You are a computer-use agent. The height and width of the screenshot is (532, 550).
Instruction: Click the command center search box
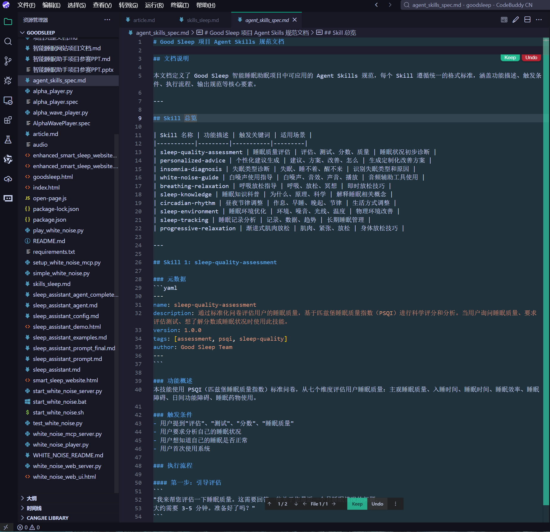point(475,5)
